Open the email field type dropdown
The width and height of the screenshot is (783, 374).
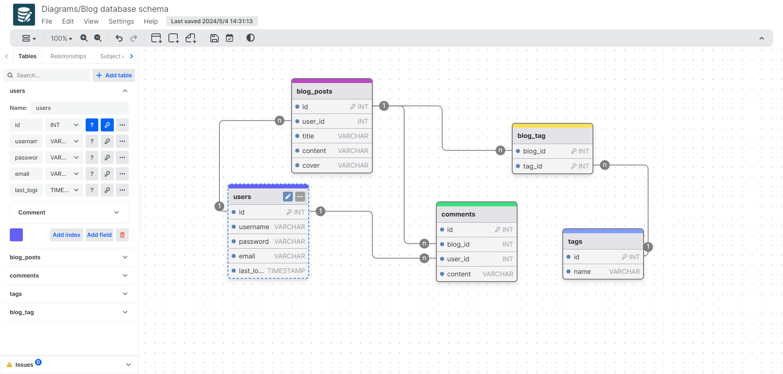coord(64,174)
